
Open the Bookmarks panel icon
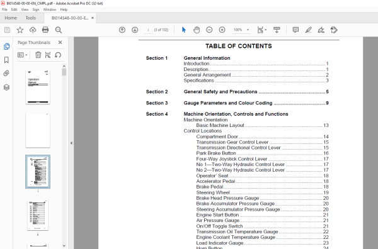(6, 60)
